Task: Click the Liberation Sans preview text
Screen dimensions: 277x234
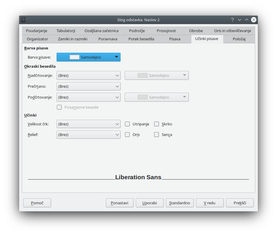Action: coord(138,177)
